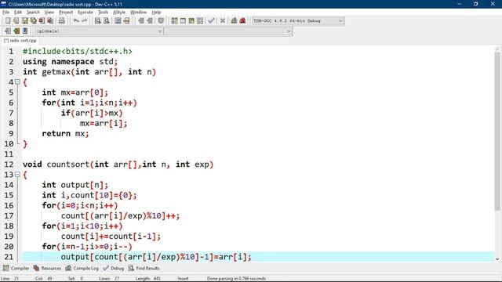The image size is (502, 282).
Task: Click the Toggle Bookmarks green icon
Action: click(16, 31)
